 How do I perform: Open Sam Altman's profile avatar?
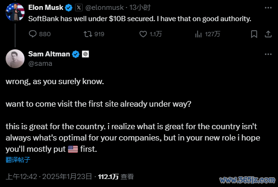pyautogui.click(x=15, y=59)
